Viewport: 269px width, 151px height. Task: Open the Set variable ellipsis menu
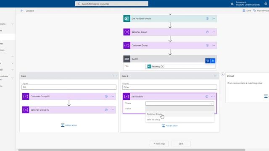pos(213,96)
